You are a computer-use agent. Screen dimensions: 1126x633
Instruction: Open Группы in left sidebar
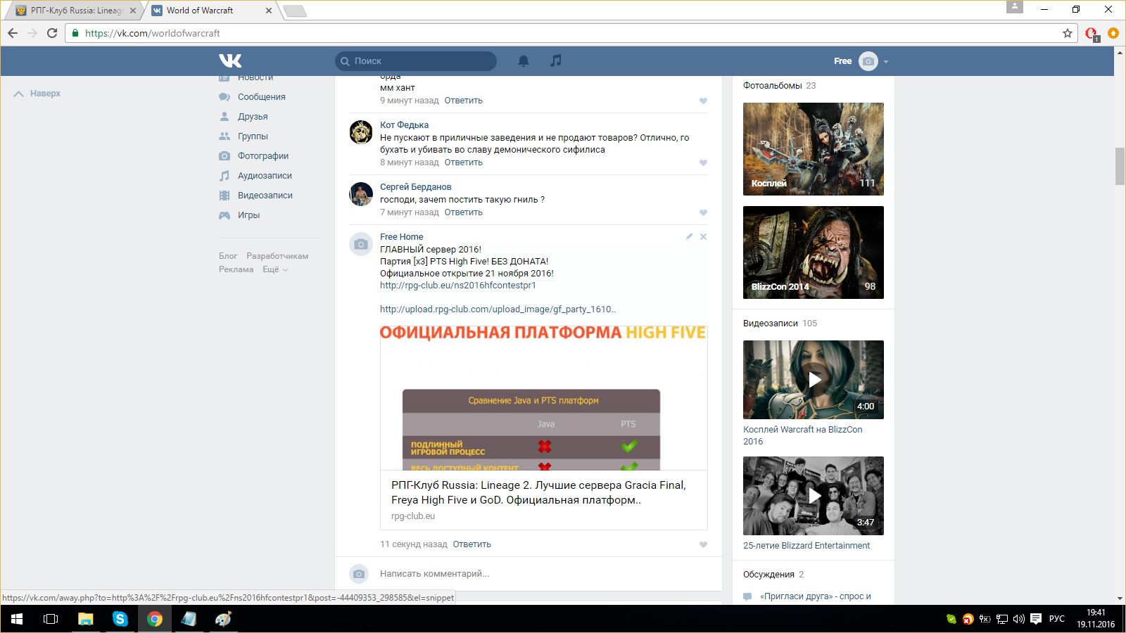253,136
